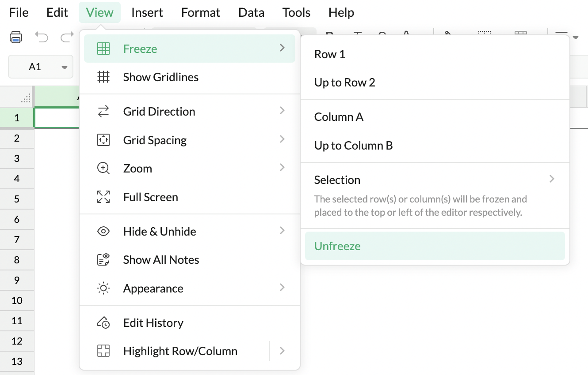Click the undo arrow icon
Image resolution: width=588 pixels, height=375 pixels.
tap(42, 37)
